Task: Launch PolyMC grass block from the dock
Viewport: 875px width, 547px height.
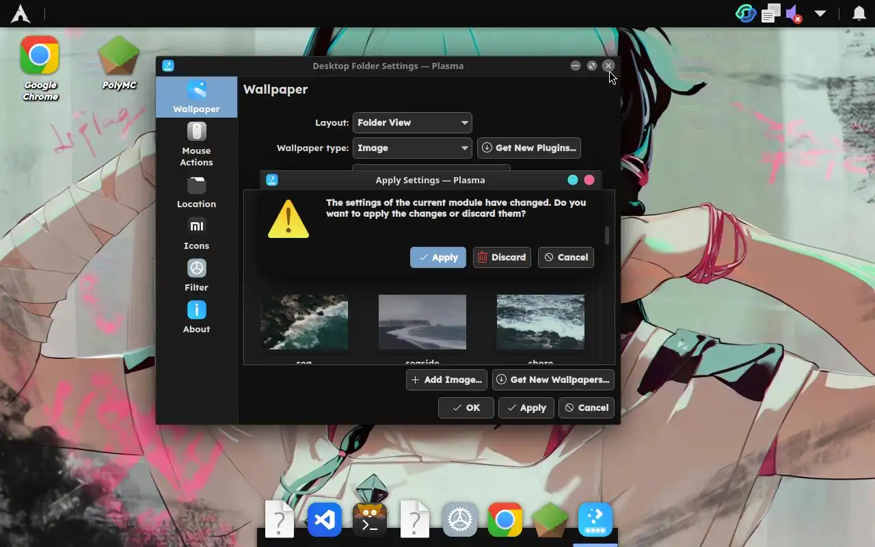Action: click(550, 521)
